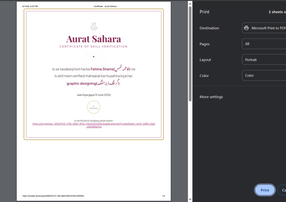This screenshot has width=286, height=202.
Task: Click the page footer lovable.dev project URL
Action: (53, 196)
